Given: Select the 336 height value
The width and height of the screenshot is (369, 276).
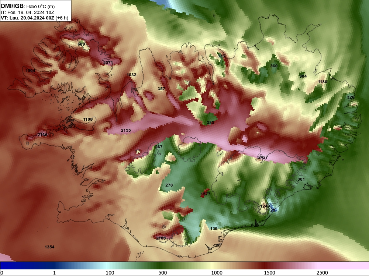Looking at the screenshot, I should (x=221, y=56).
